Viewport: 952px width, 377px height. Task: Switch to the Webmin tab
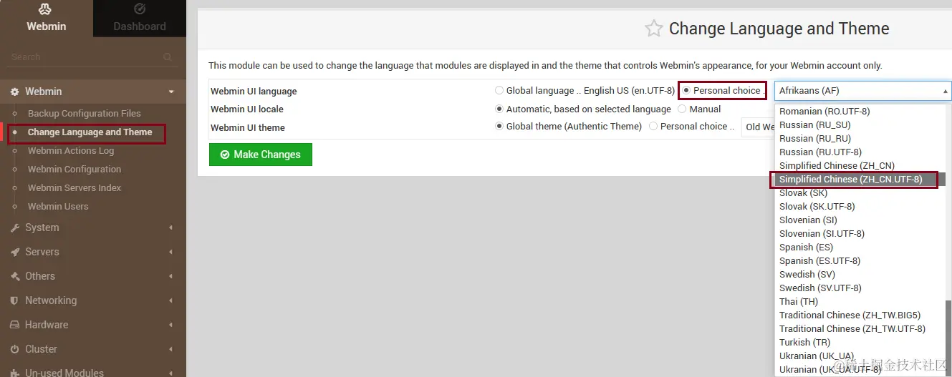47,19
